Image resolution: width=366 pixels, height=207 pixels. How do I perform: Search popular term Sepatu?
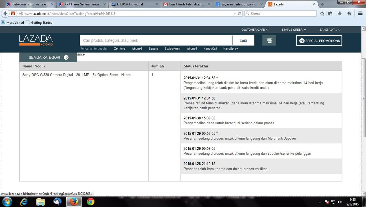[153, 49]
